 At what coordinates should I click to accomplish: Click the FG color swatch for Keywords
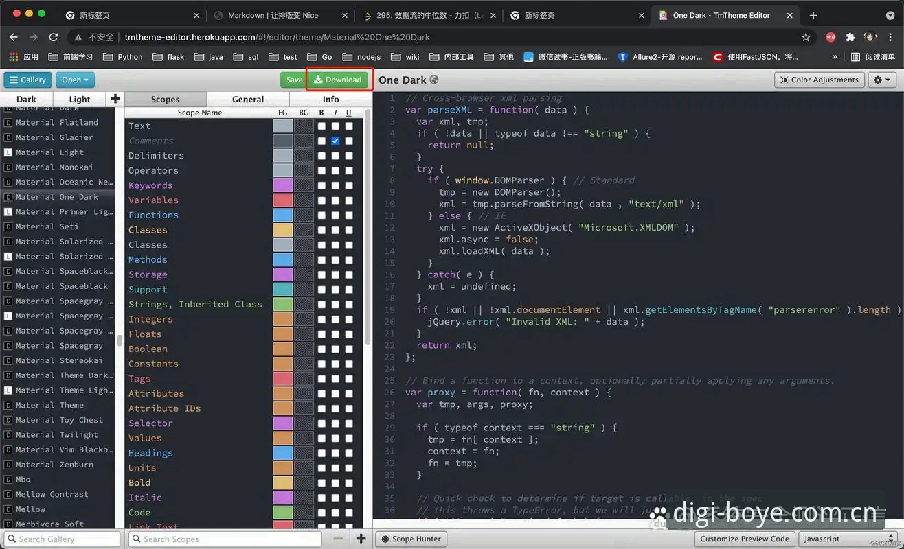click(283, 185)
